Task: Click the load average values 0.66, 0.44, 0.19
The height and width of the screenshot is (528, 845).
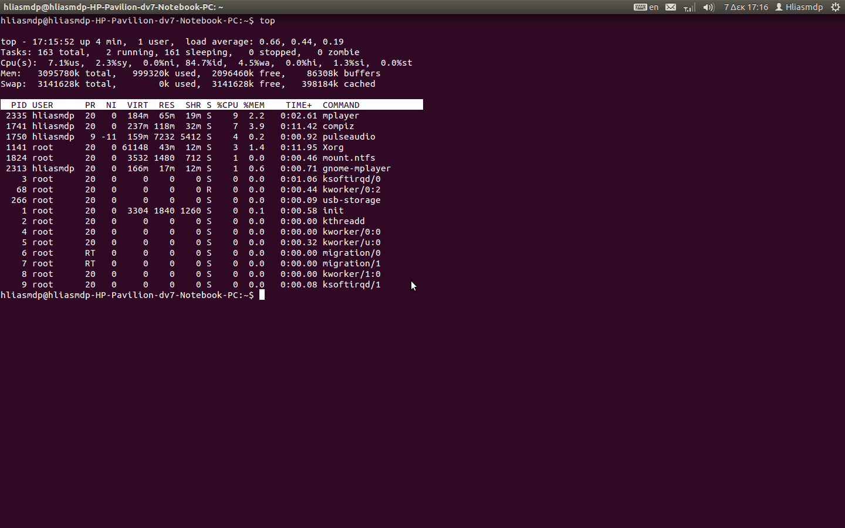Action: [302, 42]
